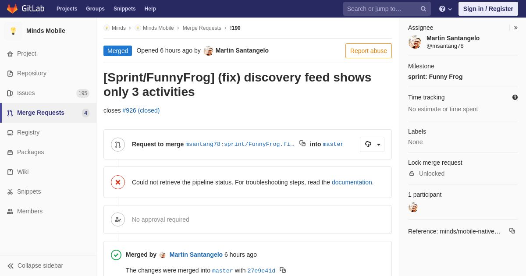Focus the Search or jump to field
Image resolution: width=526 pixels, height=276 pixels.
[x=381, y=9]
